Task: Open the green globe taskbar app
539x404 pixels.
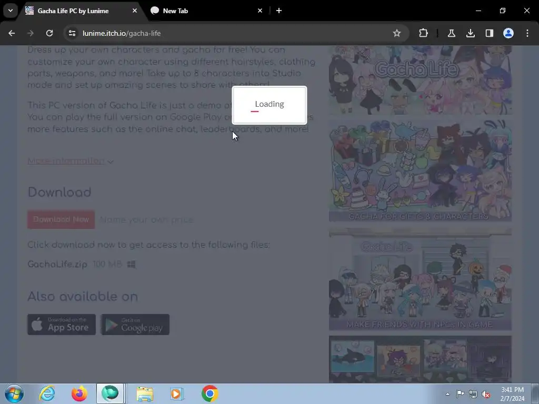Action: 110,393
